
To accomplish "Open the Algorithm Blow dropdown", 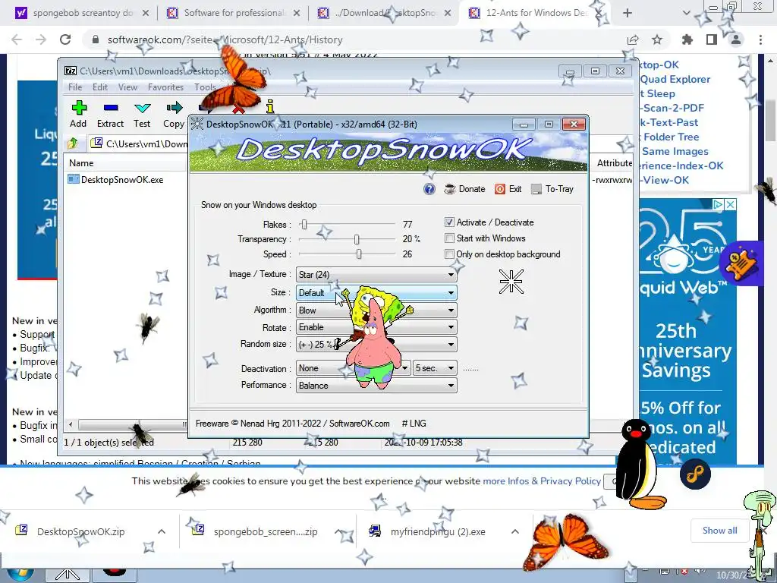I will pyautogui.click(x=376, y=310).
